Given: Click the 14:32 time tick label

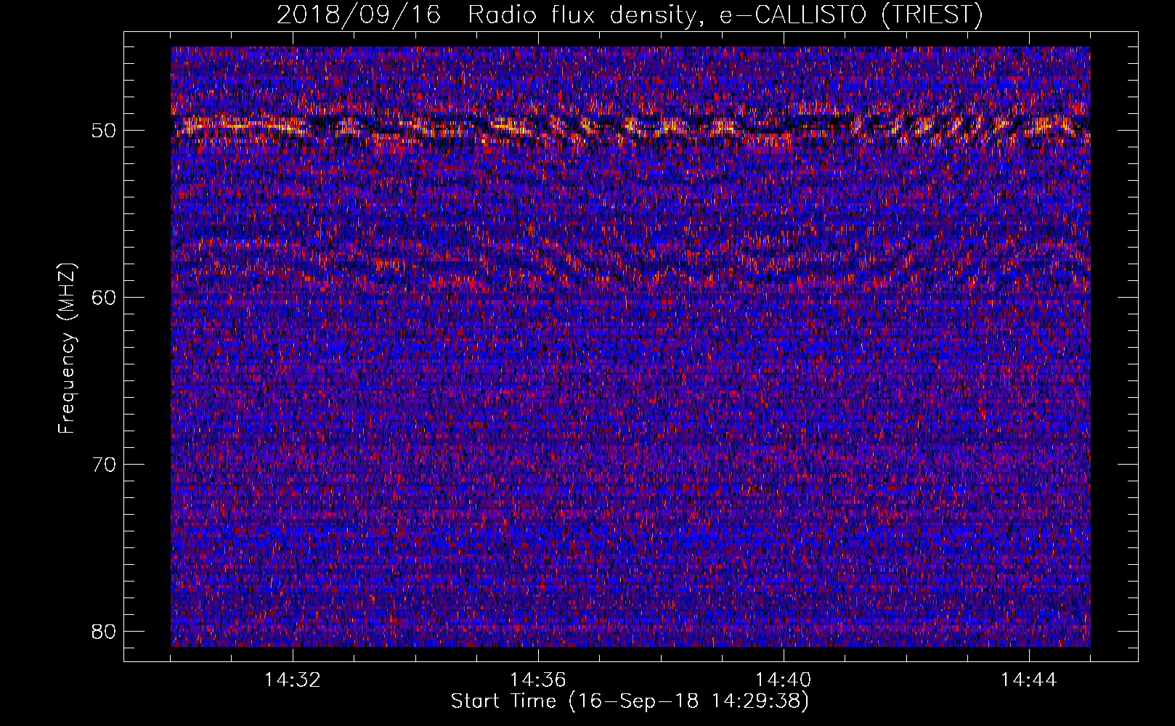Looking at the screenshot, I should pos(292,680).
